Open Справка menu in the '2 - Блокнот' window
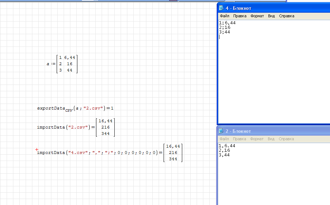 286,139
